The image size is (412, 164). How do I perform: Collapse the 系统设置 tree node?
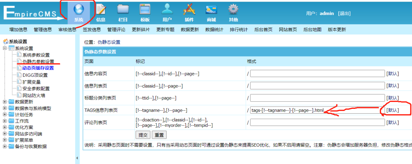(5, 48)
